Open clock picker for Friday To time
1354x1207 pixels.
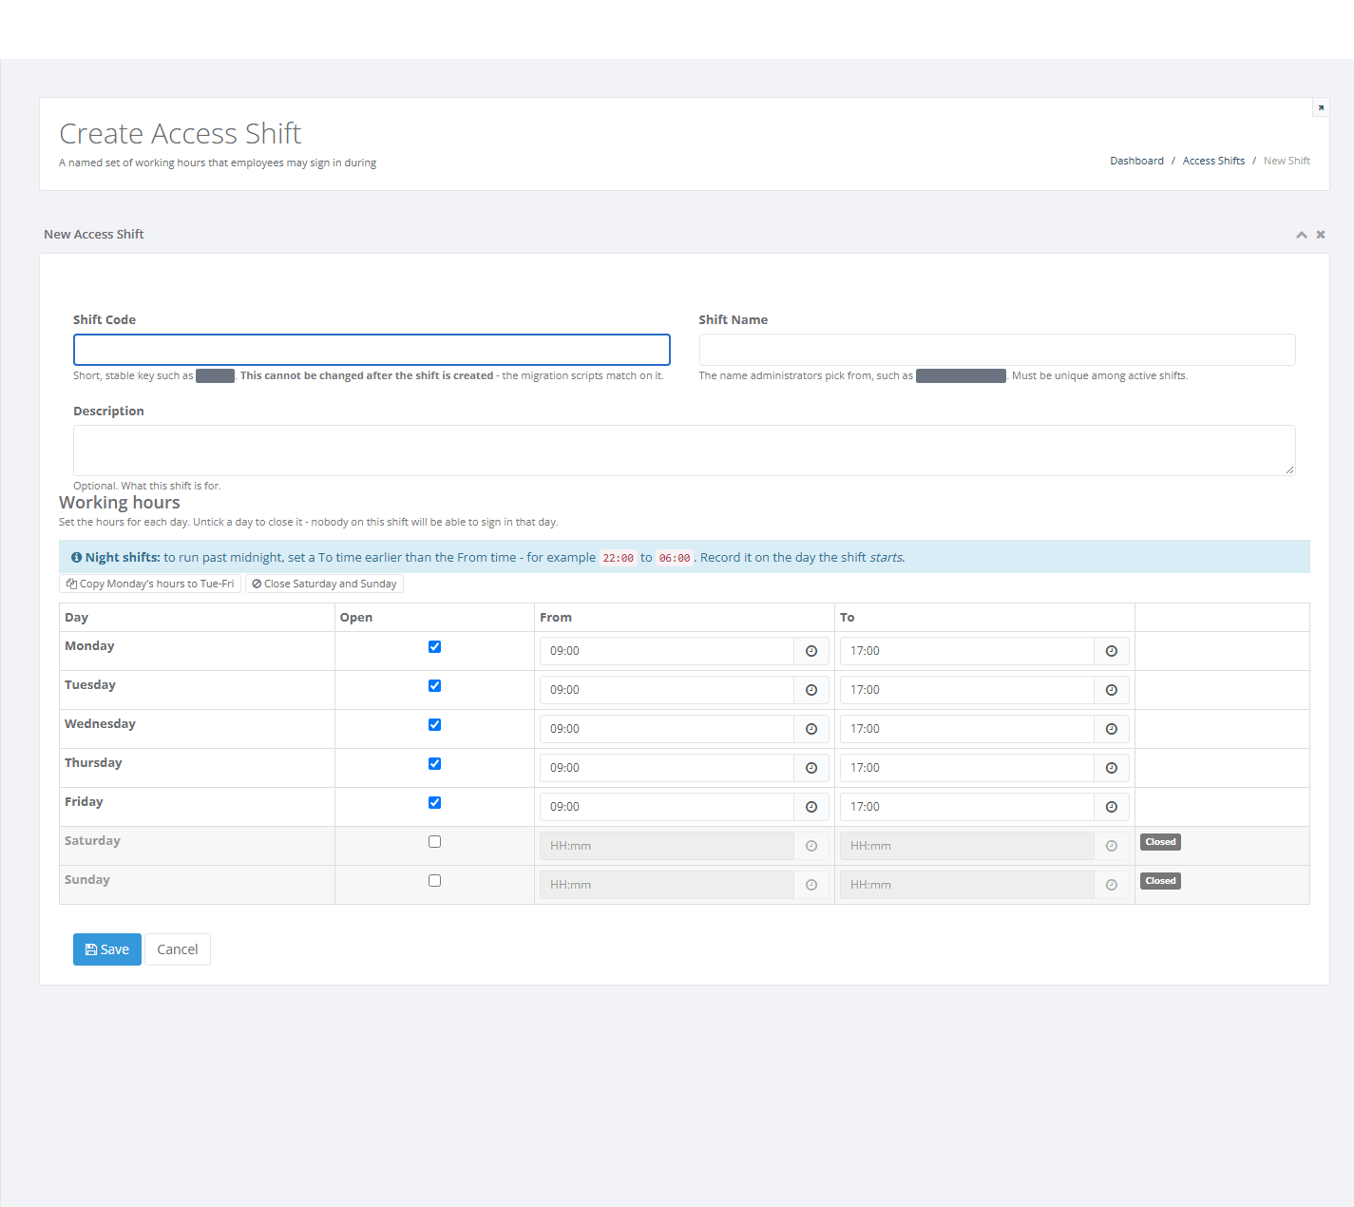pyautogui.click(x=1112, y=807)
